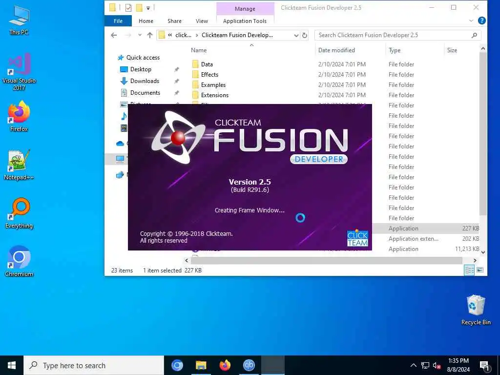The height and width of the screenshot is (375, 500).
Task: Click quick access Properties toolbar icon
Action: tap(128, 8)
